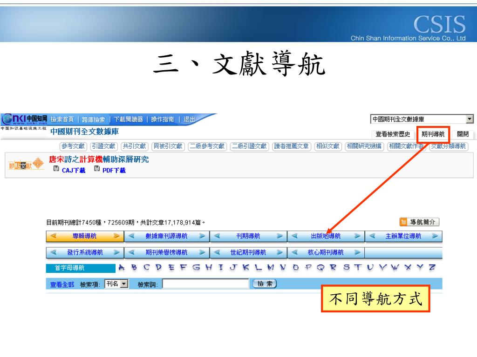This screenshot has width=477, height=357.
Task: Click the floppy disk icon beside PDF下載
Action: coord(97,168)
